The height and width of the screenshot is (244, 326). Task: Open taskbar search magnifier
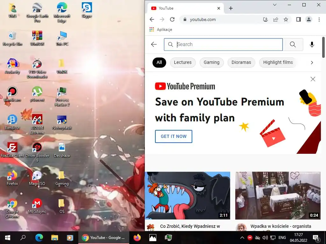pos(23,238)
